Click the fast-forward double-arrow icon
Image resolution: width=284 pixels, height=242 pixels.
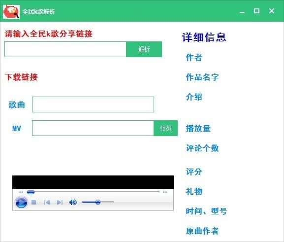click(x=165, y=192)
